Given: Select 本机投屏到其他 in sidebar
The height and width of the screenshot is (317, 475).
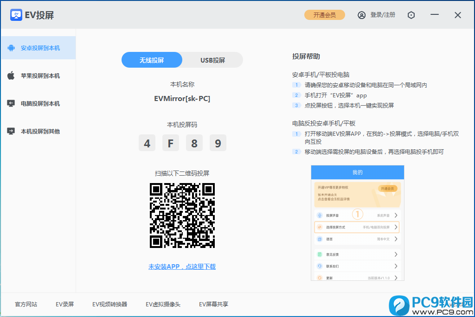Looking at the screenshot, I should point(38,132).
